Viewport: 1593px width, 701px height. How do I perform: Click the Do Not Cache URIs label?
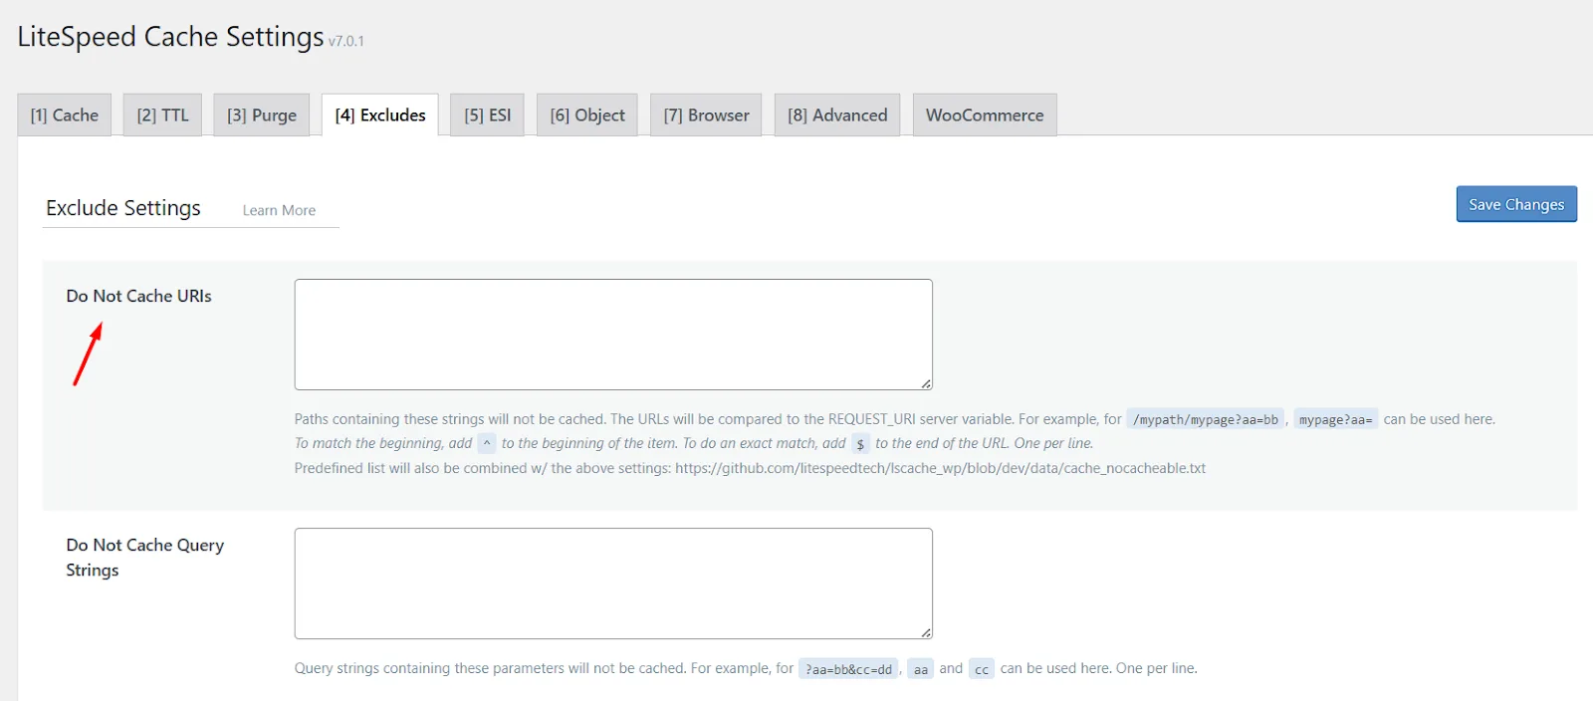click(x=138, y=296)
